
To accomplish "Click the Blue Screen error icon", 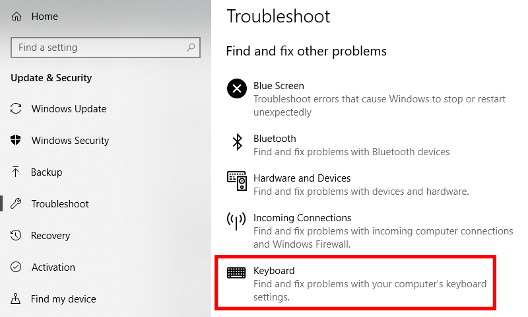I will [236, 88].
